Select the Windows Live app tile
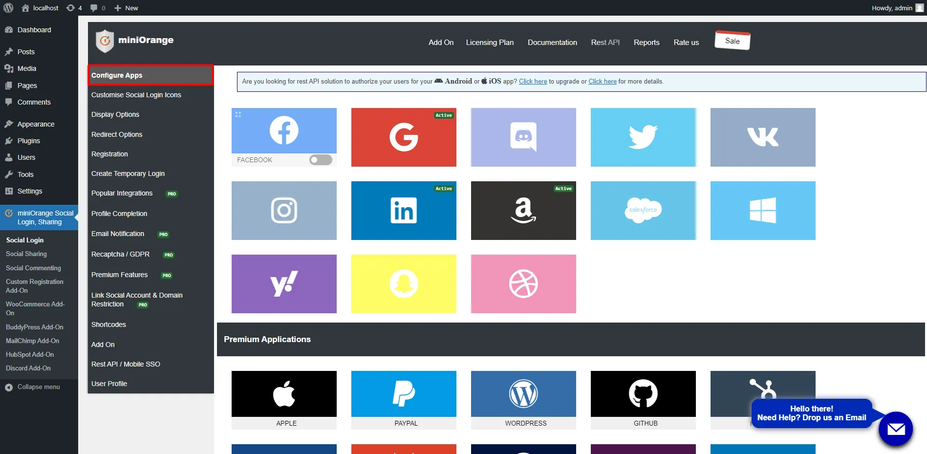 (763, 211)
